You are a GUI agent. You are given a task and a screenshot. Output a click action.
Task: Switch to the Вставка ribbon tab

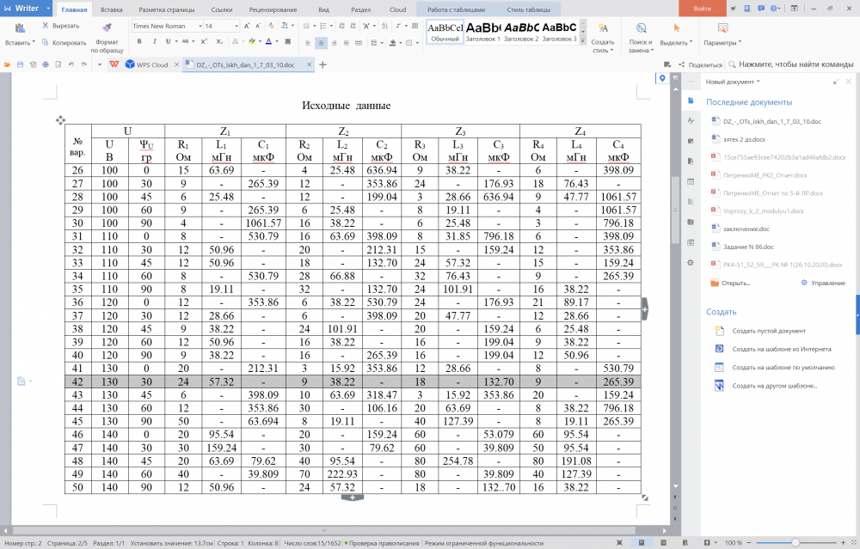coord(111,9)
